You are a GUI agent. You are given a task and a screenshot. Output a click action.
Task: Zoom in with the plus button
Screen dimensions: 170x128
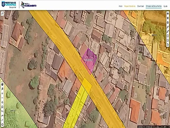click(2, 94)
